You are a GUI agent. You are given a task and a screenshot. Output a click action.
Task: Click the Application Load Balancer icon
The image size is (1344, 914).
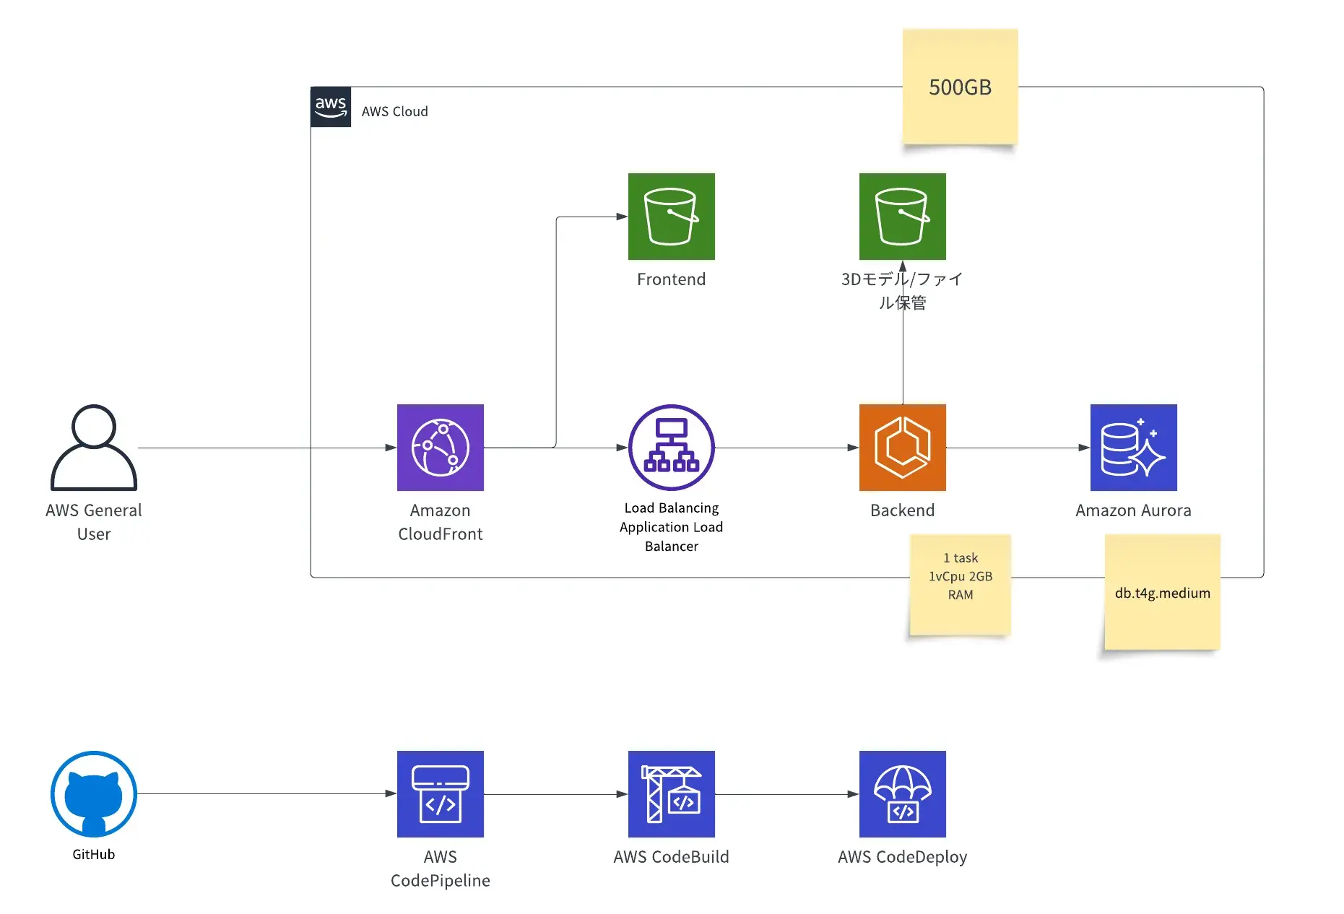point(671,447)
